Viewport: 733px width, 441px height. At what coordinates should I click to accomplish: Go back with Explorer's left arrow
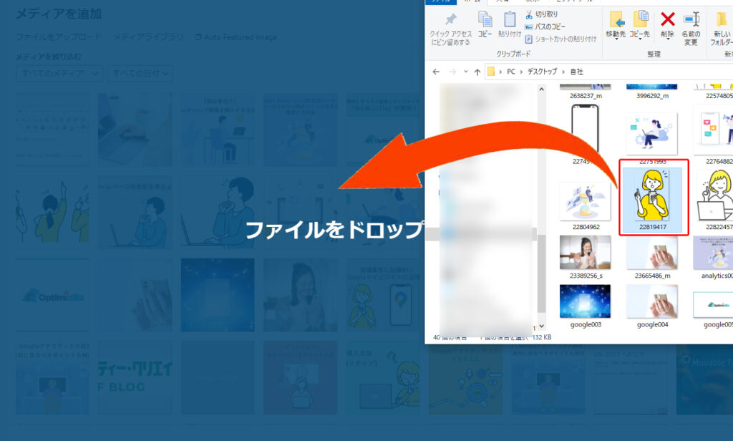[x=436, y=72]
